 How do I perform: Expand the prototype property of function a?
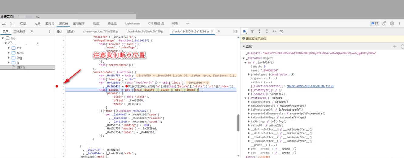point(249,74)
